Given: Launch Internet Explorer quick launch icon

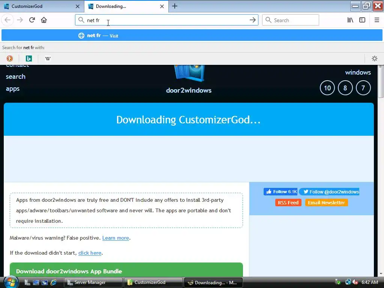Looking at the screenshot, I should click(x=53, y=282).
